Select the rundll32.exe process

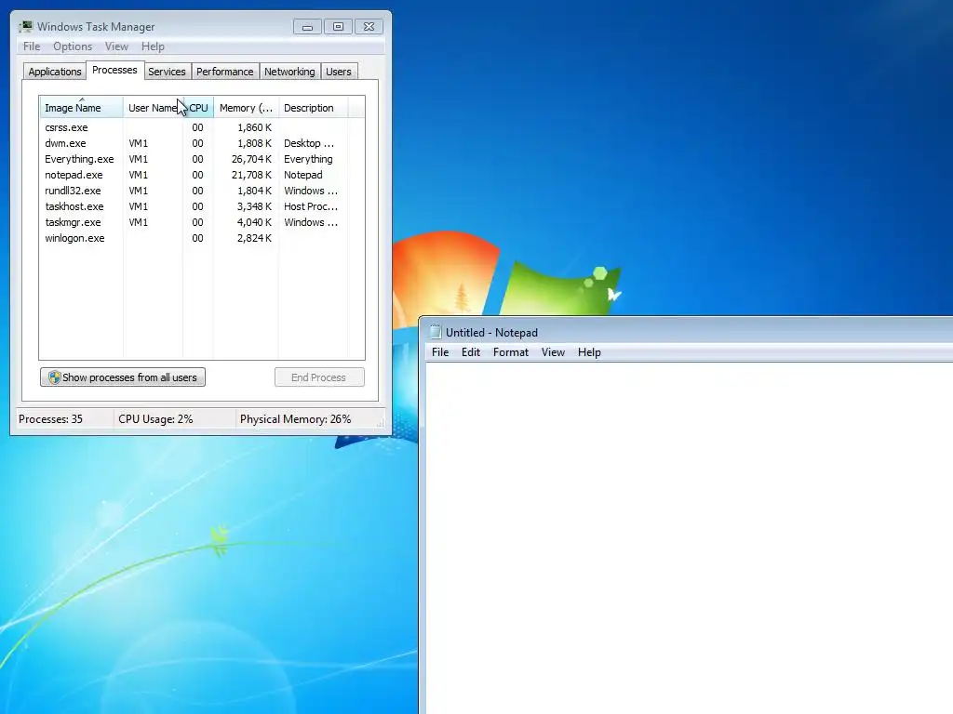[195, 191]
